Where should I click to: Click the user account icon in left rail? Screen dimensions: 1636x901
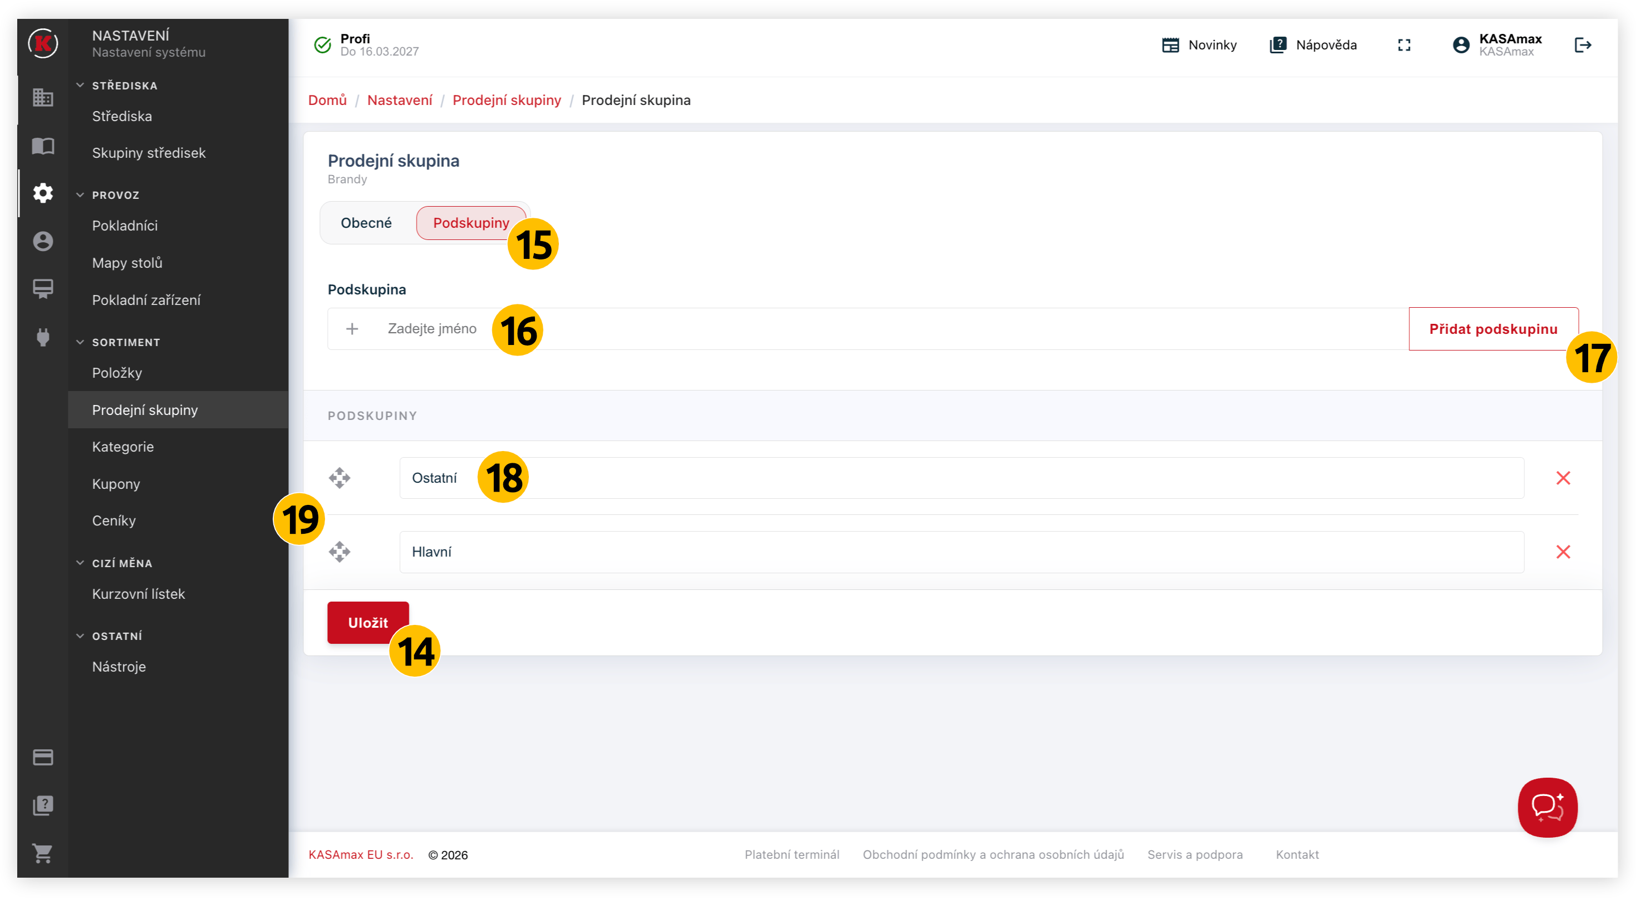click(43, 241)
